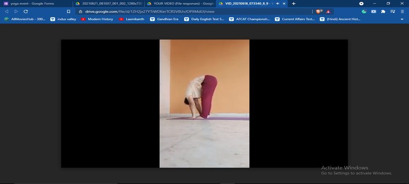This screenshot has width=409, height=184.
Task: Go back to the previous page
Action: (7, 11)
